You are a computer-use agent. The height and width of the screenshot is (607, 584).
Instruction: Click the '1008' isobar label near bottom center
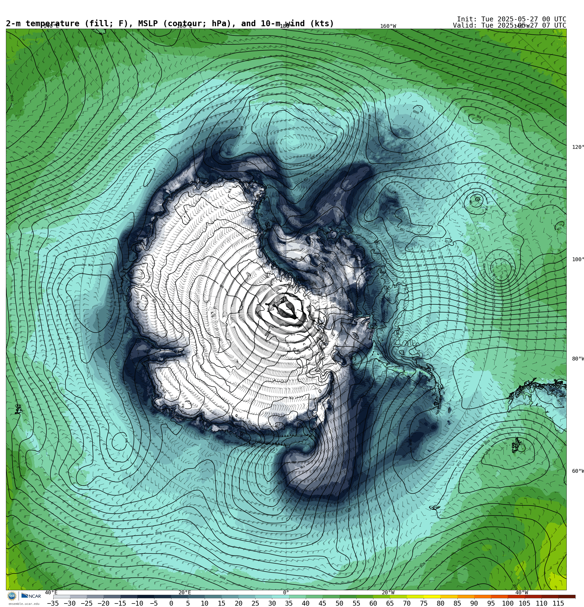(222, 578)
